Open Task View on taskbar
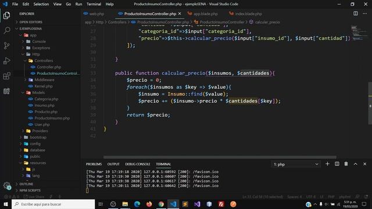This screenshot has width=372, height=209. 101,204
